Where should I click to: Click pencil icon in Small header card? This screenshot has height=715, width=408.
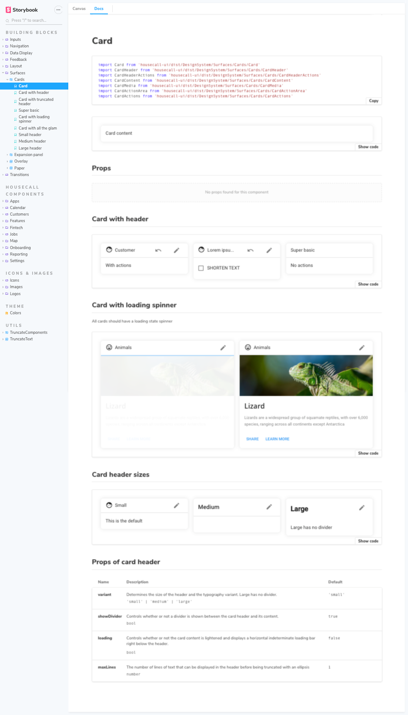pos(177,505)
